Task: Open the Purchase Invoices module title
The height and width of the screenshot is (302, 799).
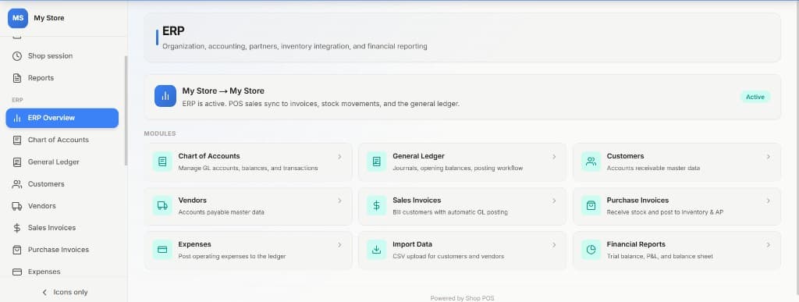Action: 637,201
